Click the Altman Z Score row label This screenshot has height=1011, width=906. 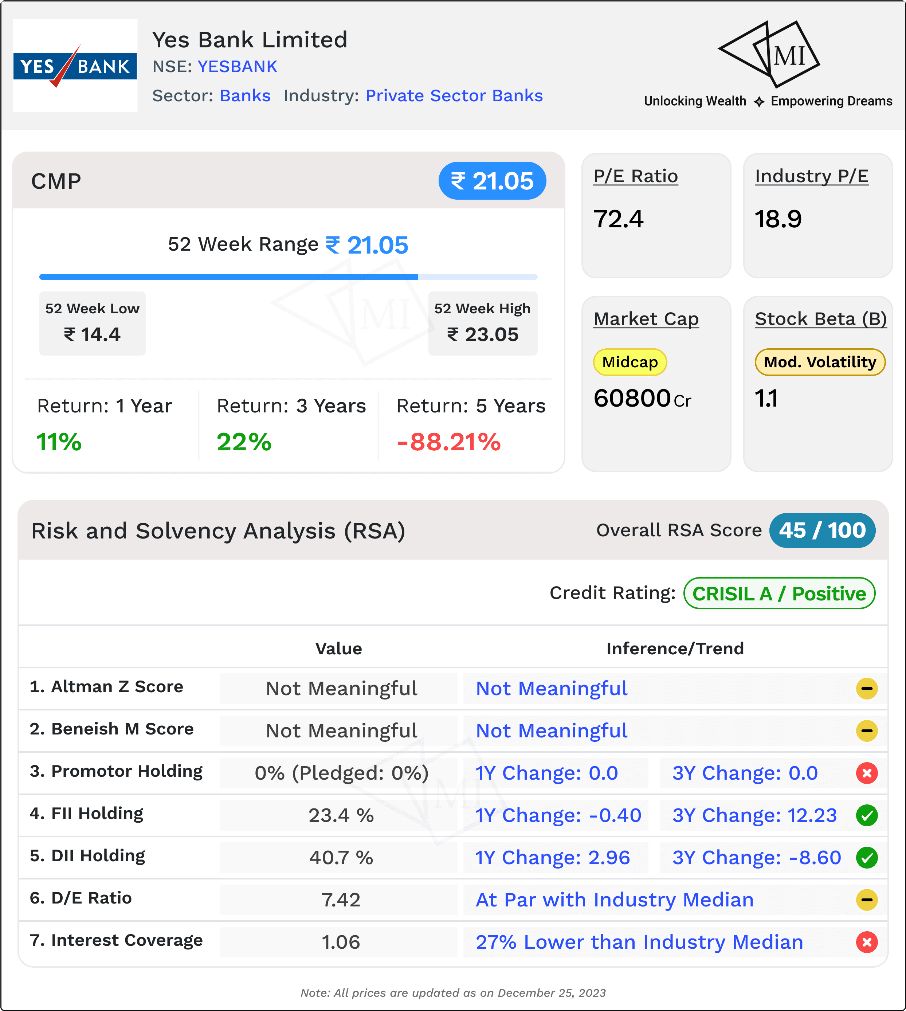point(106,686)
